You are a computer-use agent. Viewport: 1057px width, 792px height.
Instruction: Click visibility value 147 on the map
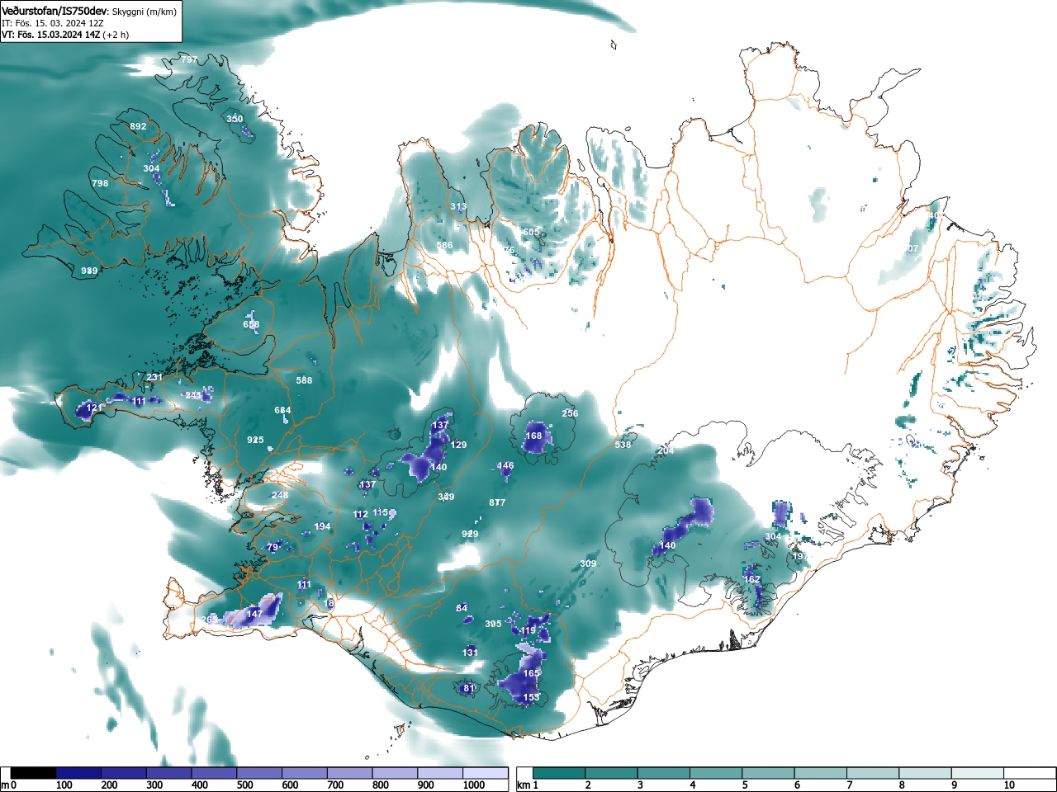coord(254,614)
